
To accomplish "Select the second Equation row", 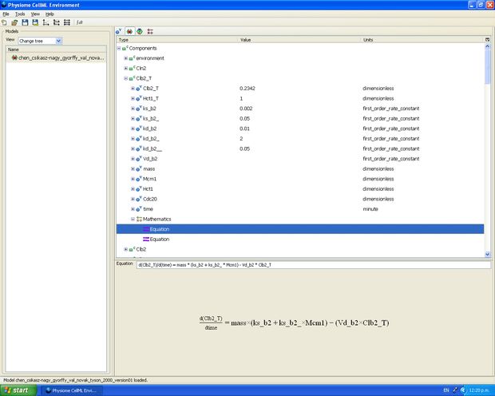I will pos(300,240).
